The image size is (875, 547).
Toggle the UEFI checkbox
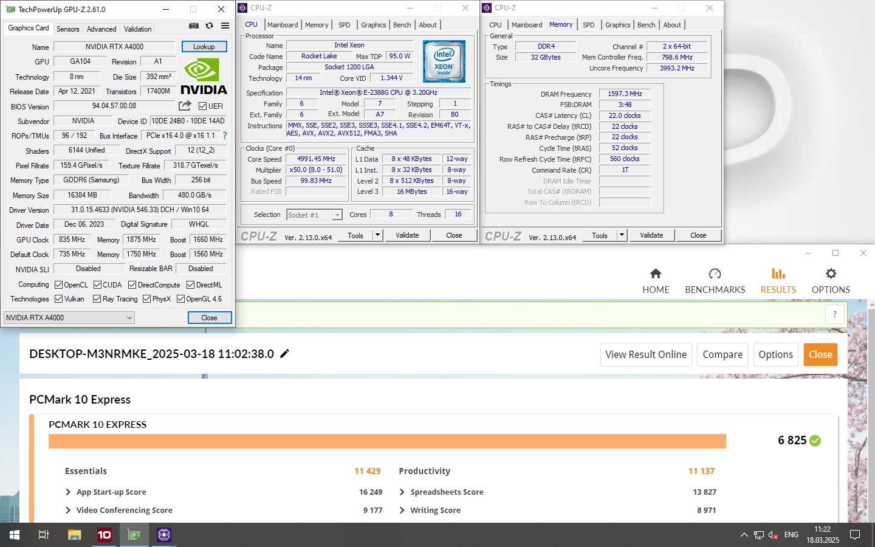click(x=203, y=106)
